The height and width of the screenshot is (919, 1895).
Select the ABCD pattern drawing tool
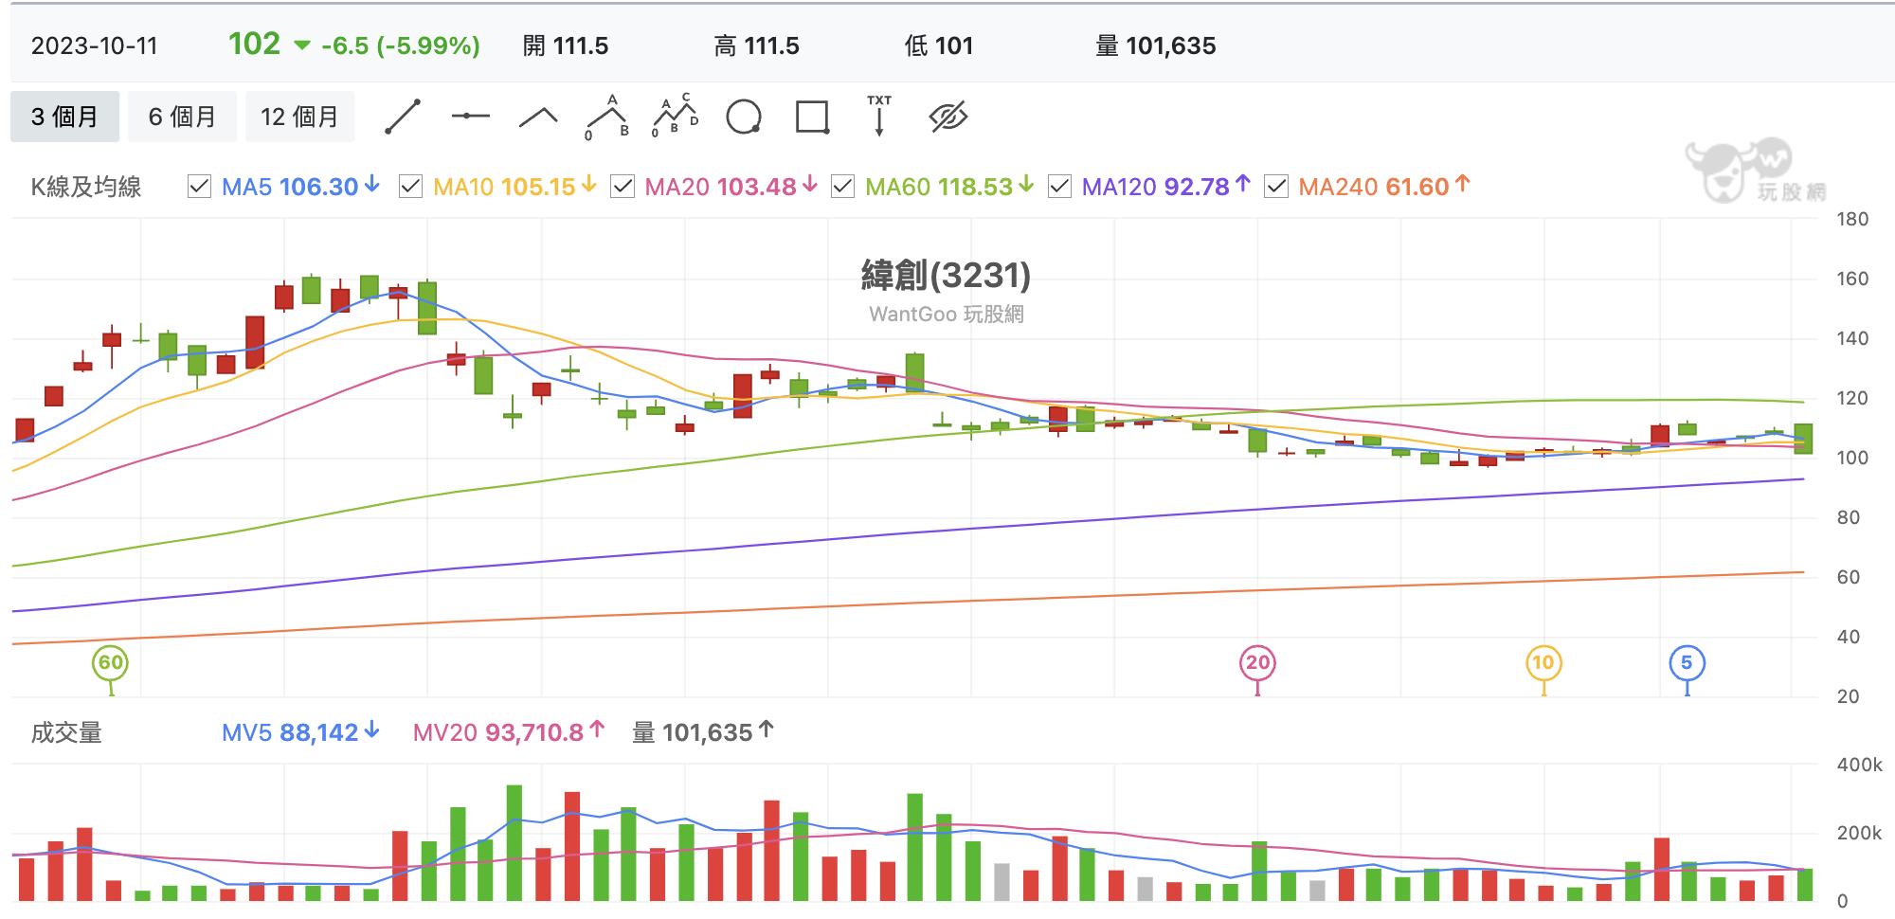point(676,116)
